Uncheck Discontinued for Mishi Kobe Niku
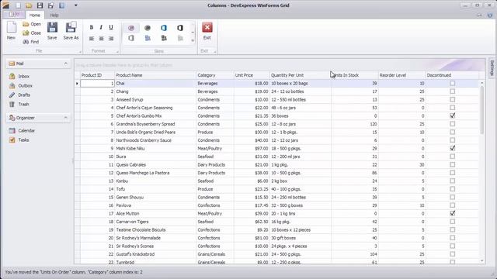This screenshot has height=279, width=497. pos(452,148)
